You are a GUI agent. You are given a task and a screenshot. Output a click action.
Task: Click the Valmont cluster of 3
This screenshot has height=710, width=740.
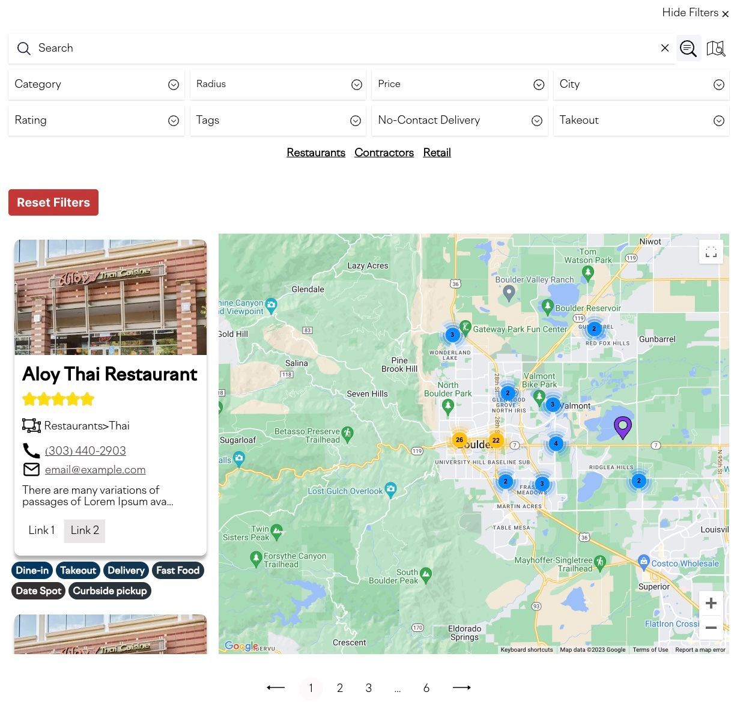(x=553, y=404)
